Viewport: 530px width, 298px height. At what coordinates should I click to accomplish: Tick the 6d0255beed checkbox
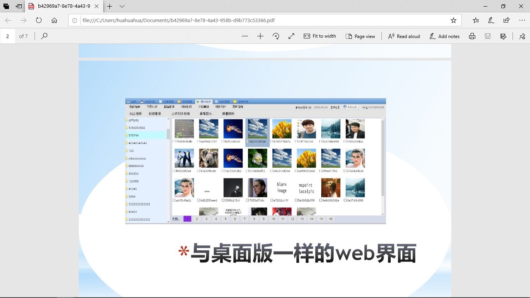tap(198, 200)
